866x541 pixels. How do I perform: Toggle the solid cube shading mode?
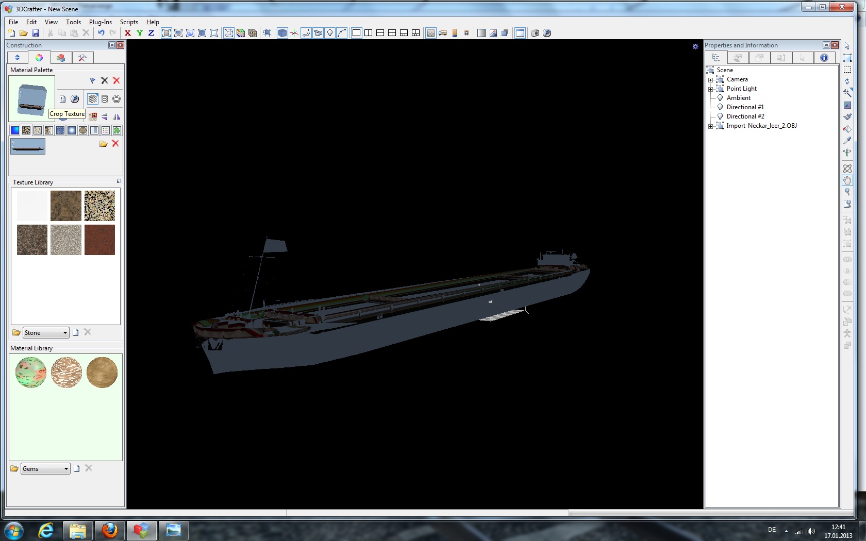(282, 33)
